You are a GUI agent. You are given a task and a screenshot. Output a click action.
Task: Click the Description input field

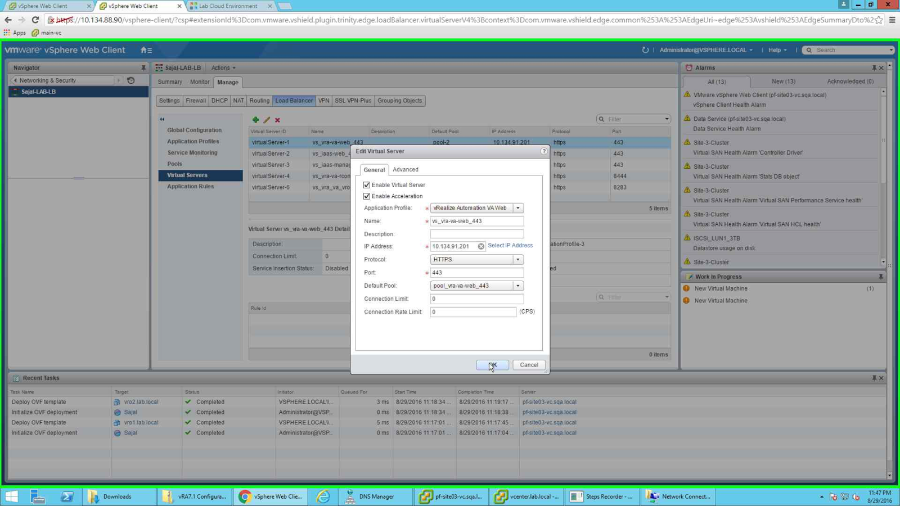[477, 234]
